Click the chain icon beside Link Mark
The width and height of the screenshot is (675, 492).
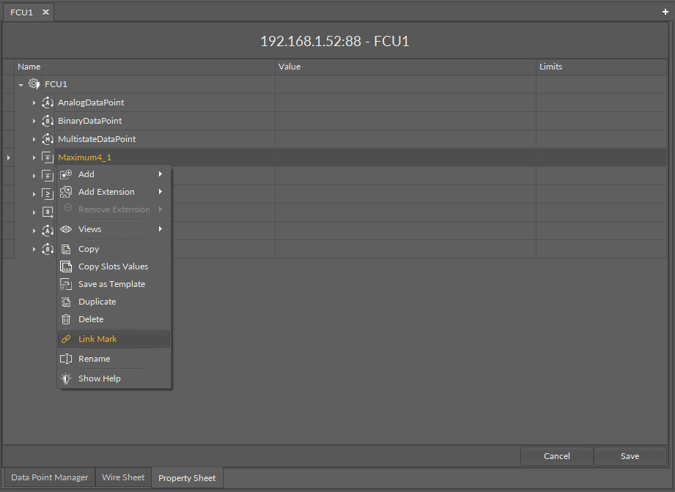[x=66, y=339]
